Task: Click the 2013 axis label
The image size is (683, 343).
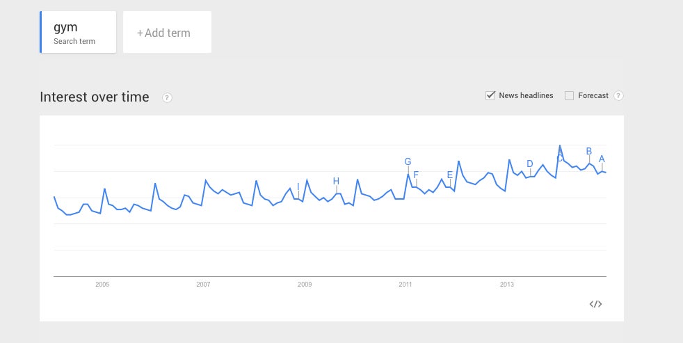Action: 506,285
